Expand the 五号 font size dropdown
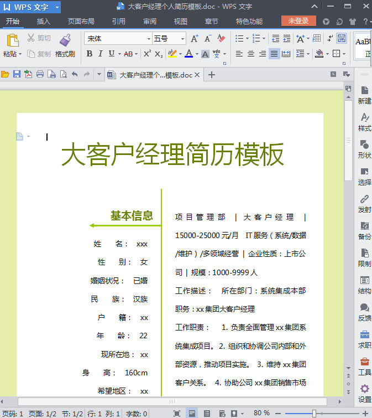 click(x=182, y=39)
